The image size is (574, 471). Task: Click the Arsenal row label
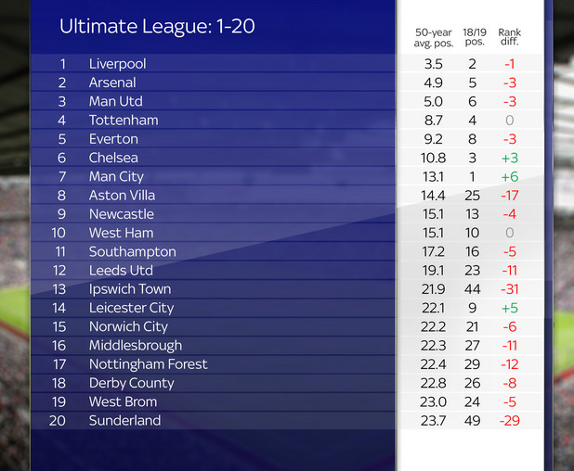tap(112, 83)
